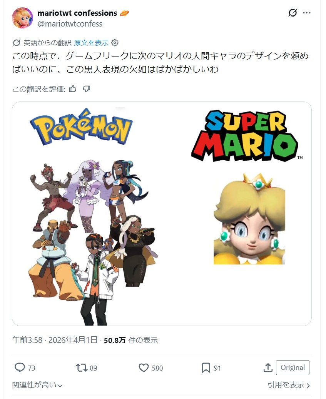Open the attached Pokémon versus Mario image
This screenshot has width=326, height=399.
[162, 214]
